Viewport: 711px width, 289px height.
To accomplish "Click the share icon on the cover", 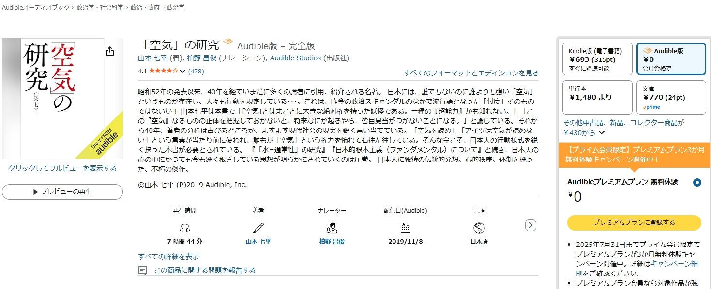I will coord(110,52).
